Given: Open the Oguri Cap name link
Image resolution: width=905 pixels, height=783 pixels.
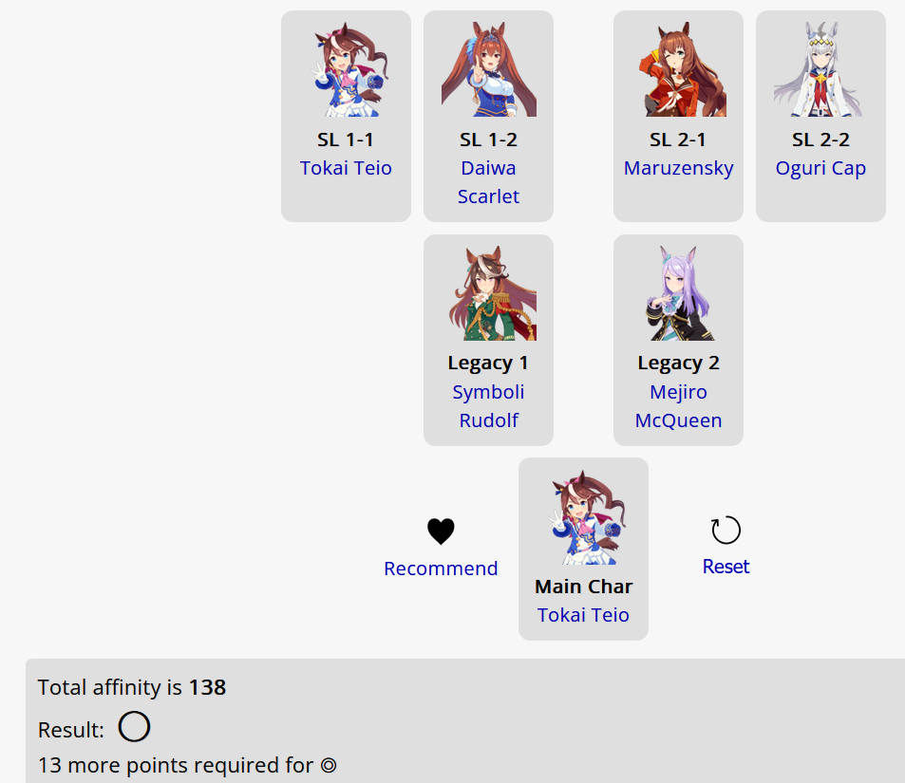Looking at the screenshot, I should click(x=820, y=168).
